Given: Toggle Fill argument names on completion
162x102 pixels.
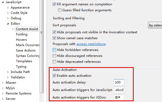Looking at the screenshot, I should [54, 4].
